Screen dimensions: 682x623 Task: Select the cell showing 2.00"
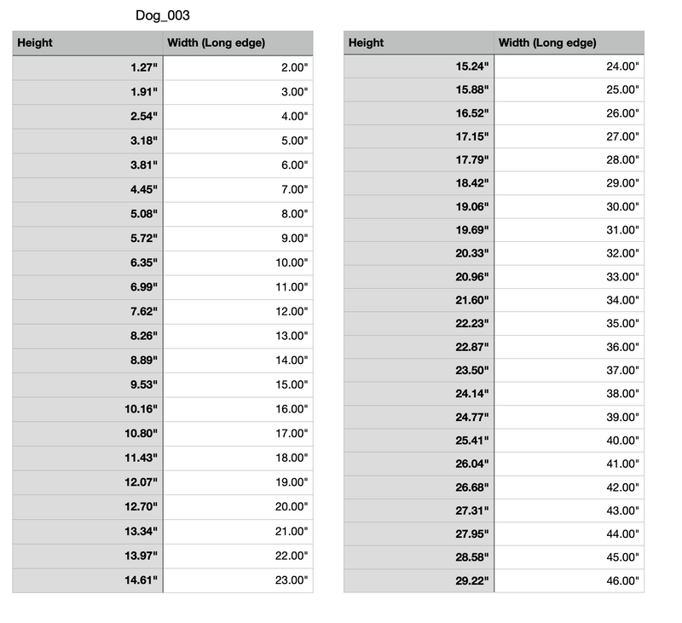[238, 68]
